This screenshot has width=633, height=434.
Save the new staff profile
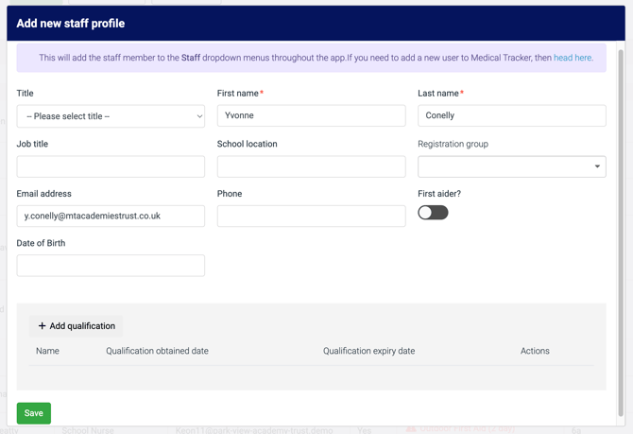pos(33,413)
